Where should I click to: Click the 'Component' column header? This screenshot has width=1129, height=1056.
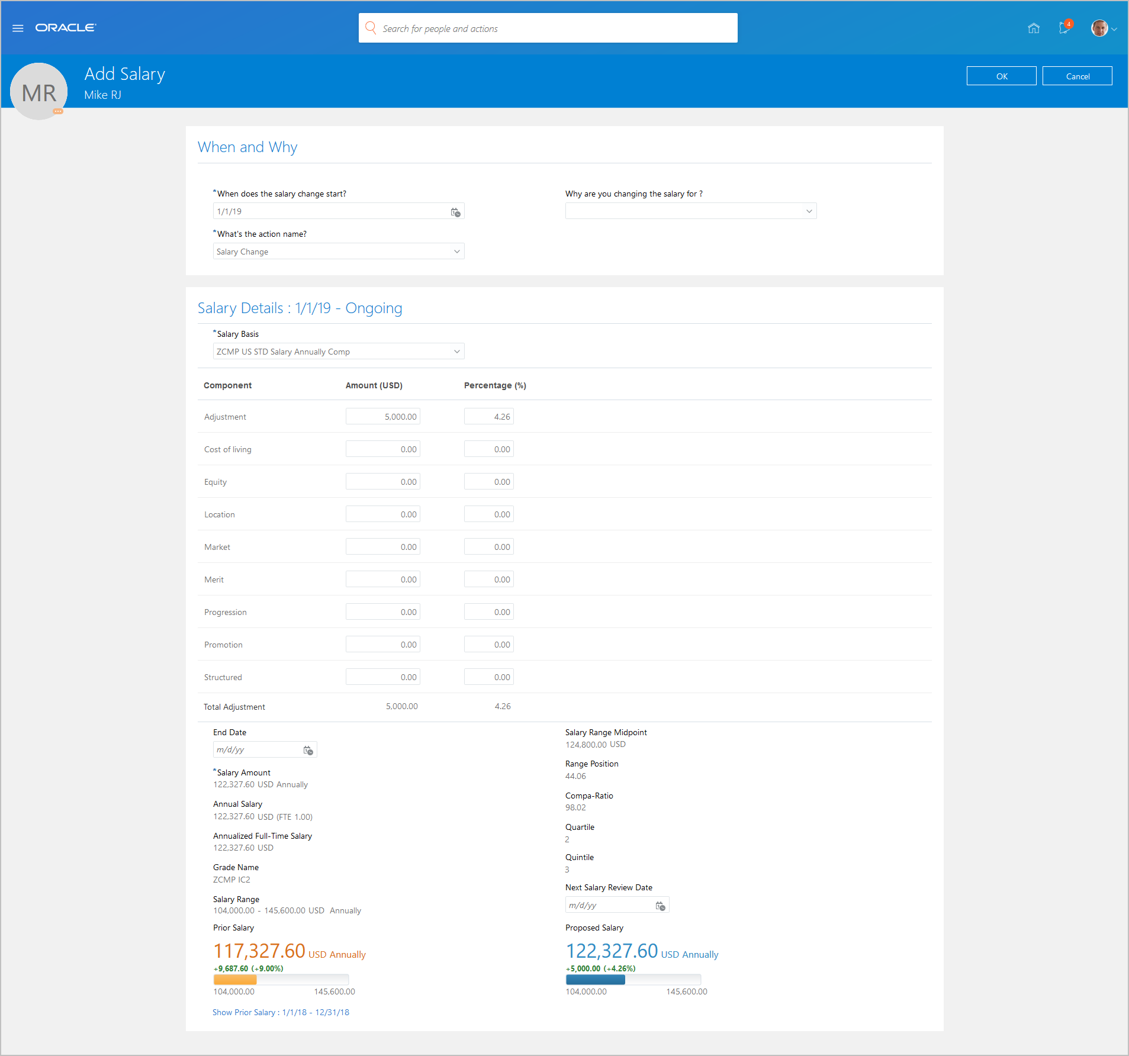click(x=228, y=385)
